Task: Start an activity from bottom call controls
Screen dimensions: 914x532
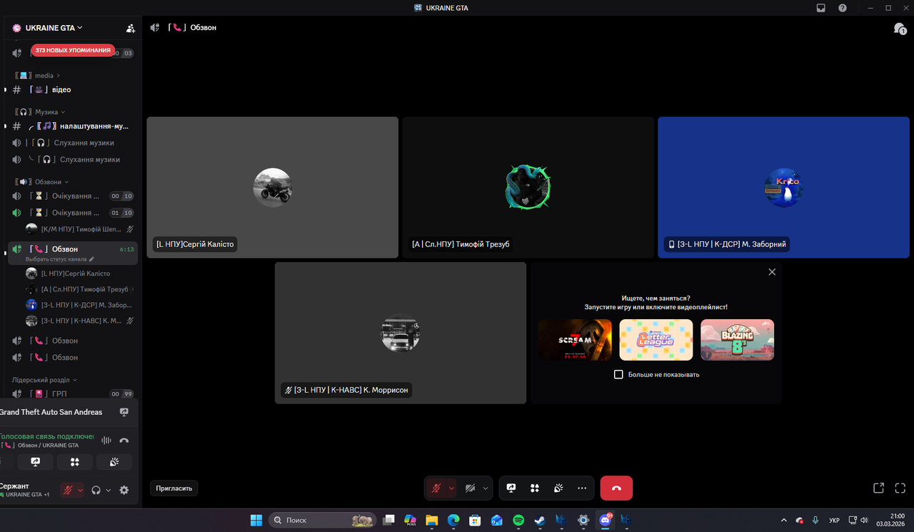Action: click(535, 488)
